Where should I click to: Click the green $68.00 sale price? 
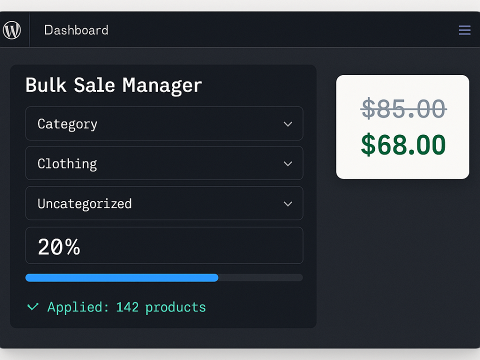click(403, 145)
